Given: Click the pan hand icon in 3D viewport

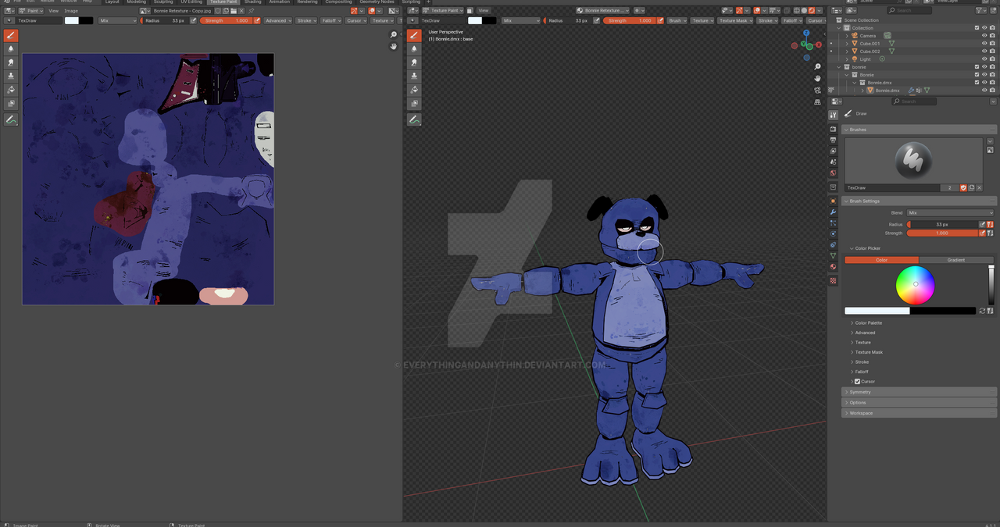Looking at the screenshot, I should [x=817, y=78].
